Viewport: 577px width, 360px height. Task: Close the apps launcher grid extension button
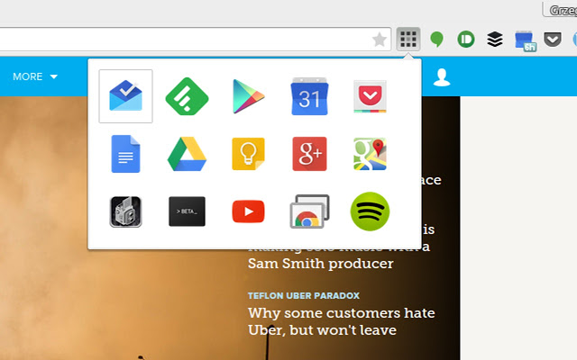(408, 39)
